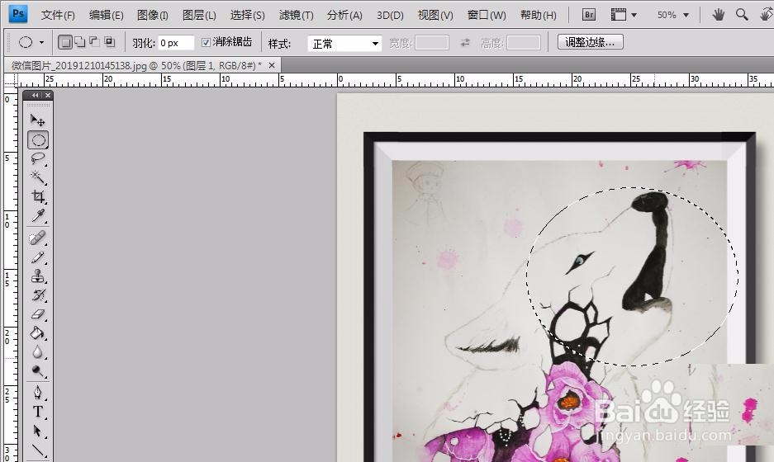The height and width of the screenshot is (462, 774).
Task: Select the Path Selection tool
Action: pyautogui.click(x=38, y=431)
